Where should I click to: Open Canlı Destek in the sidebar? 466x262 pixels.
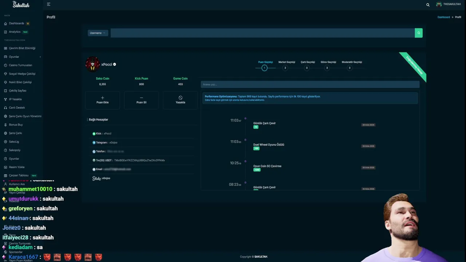click(x=17, y=108)
